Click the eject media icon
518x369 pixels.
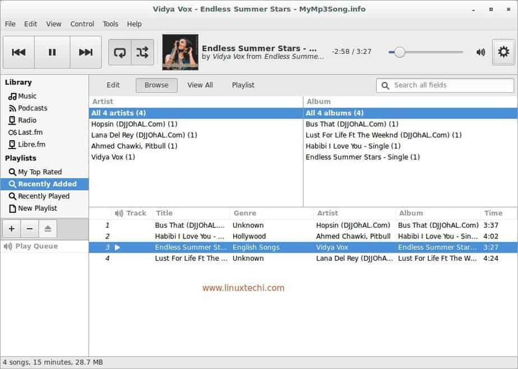[48, 228]
